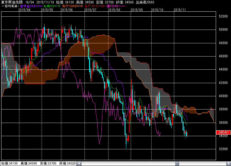
Task: Click the 36000 price axis label
Action: coord(223,122)
